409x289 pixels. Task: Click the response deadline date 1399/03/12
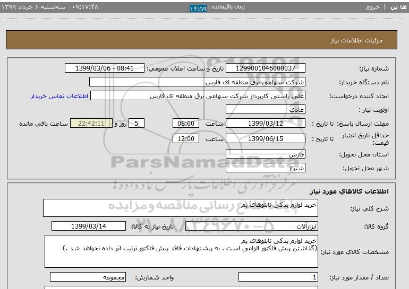point(265,124)
